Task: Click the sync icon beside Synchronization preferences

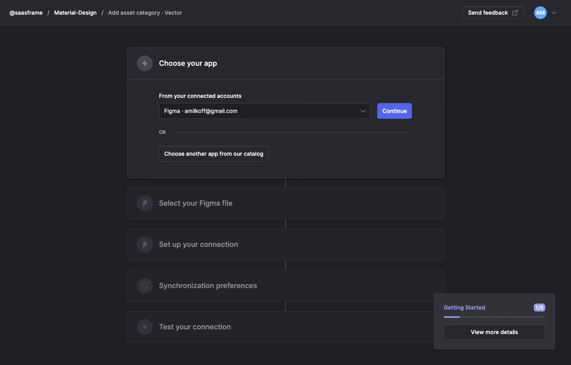Action: point(145,286)
